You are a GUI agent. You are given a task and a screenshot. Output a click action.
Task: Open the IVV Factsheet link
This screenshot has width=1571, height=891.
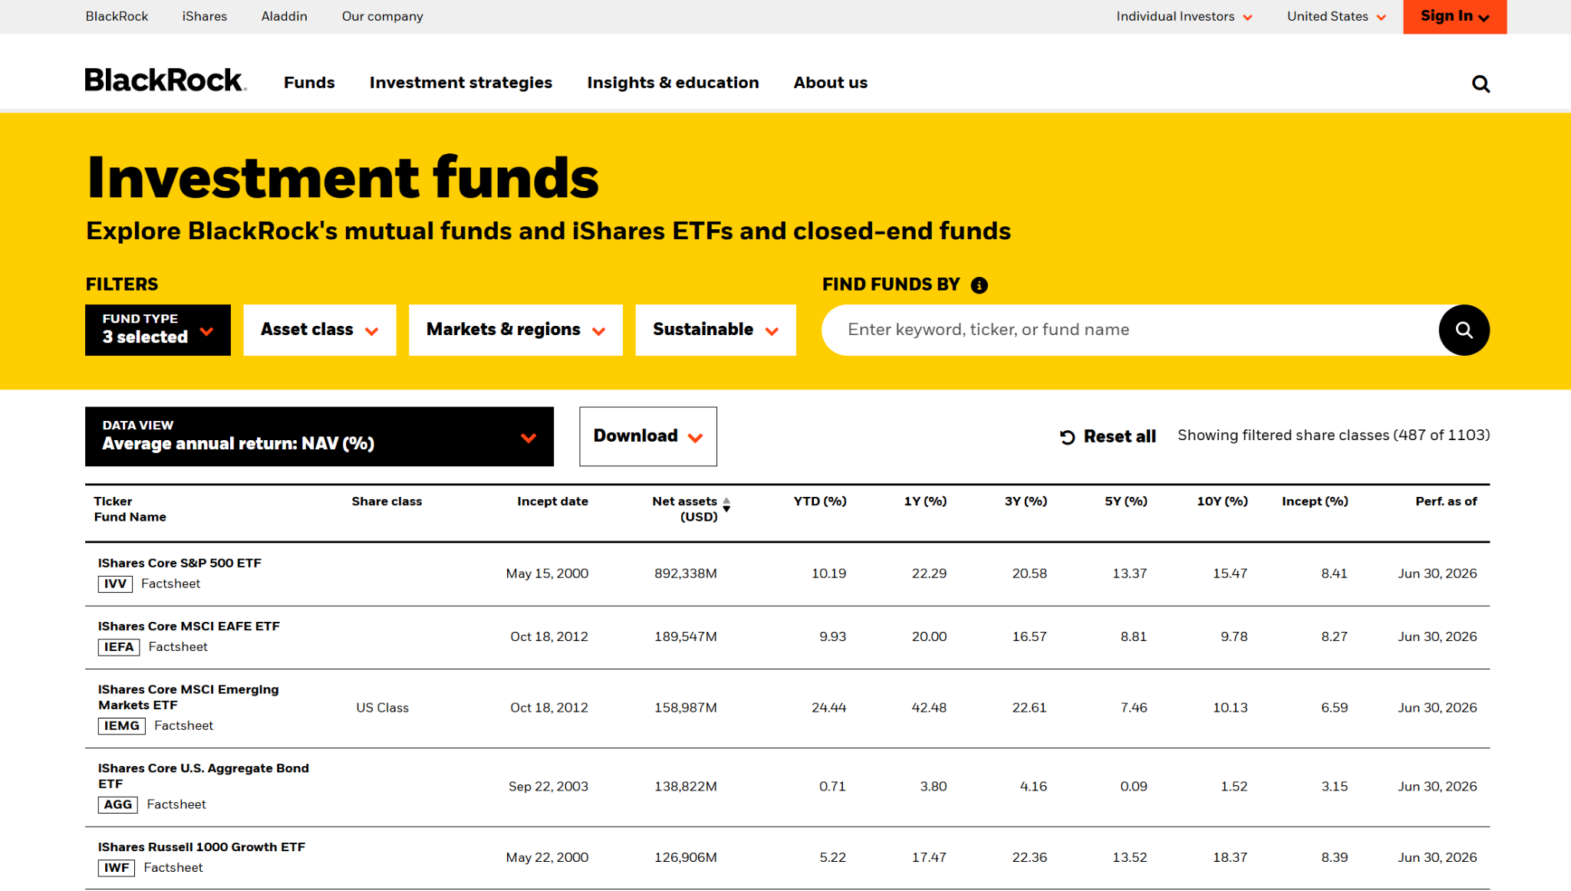(170, 584)
